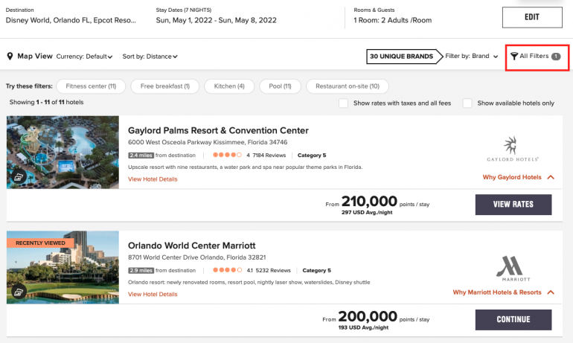573x343 pixels.
Task: Enable Show rates with taxes and all fees
Action: tap(343, 103)
